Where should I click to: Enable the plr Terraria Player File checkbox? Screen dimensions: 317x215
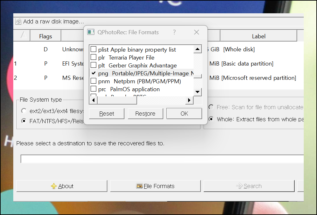[93, 57]
